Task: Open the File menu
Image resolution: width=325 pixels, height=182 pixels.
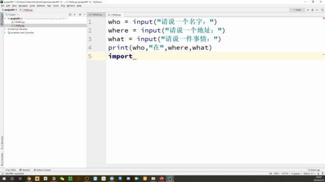Action: [x=3, y=6]
